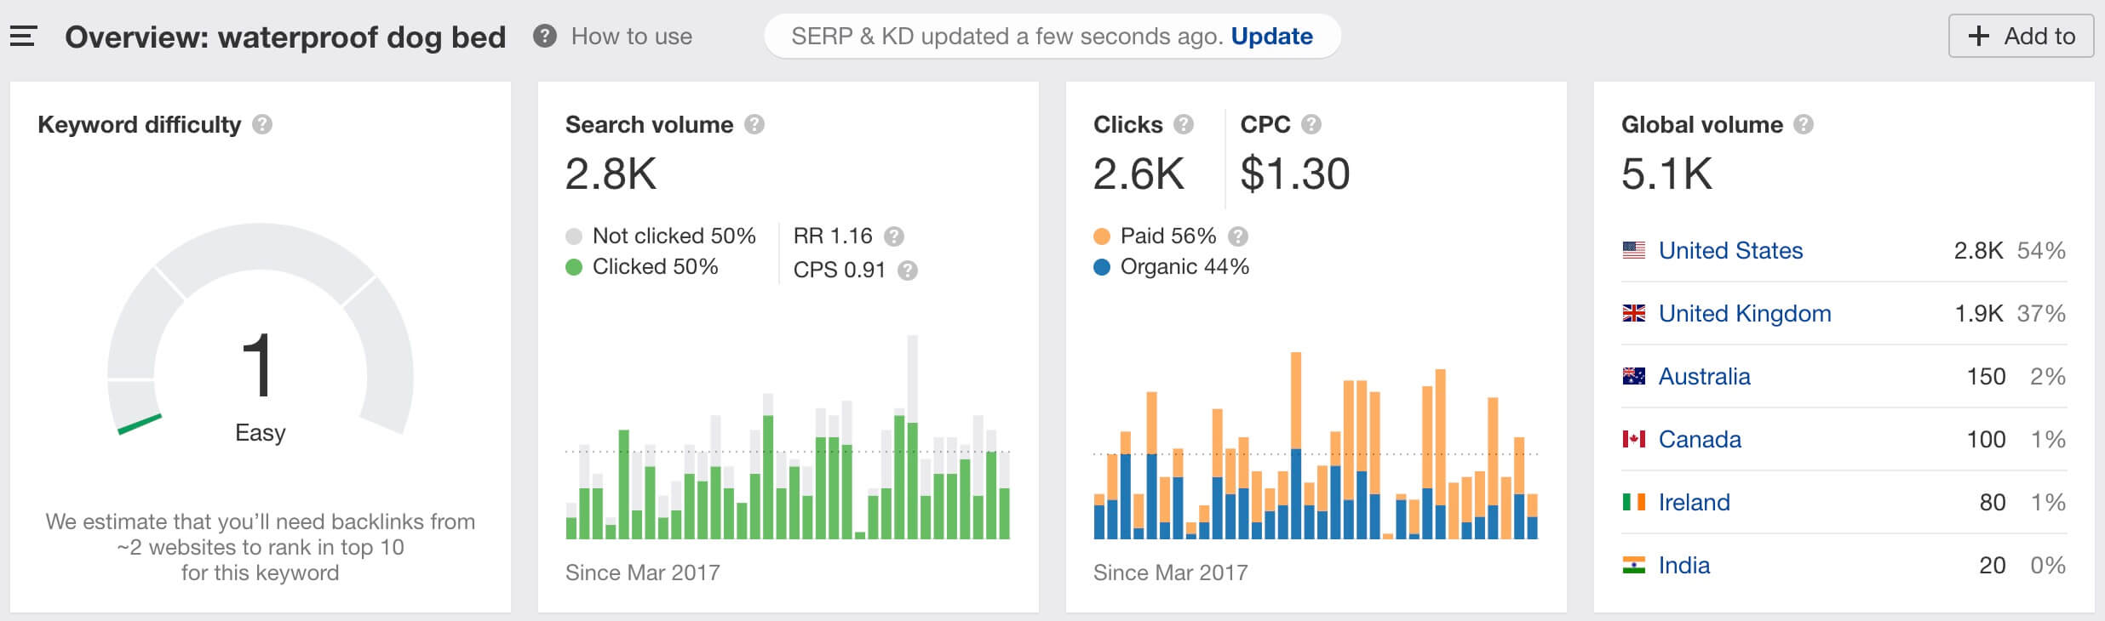Click the Add to button
This screenshot has height=621, width=2105.
click(x=2021, y=36)
